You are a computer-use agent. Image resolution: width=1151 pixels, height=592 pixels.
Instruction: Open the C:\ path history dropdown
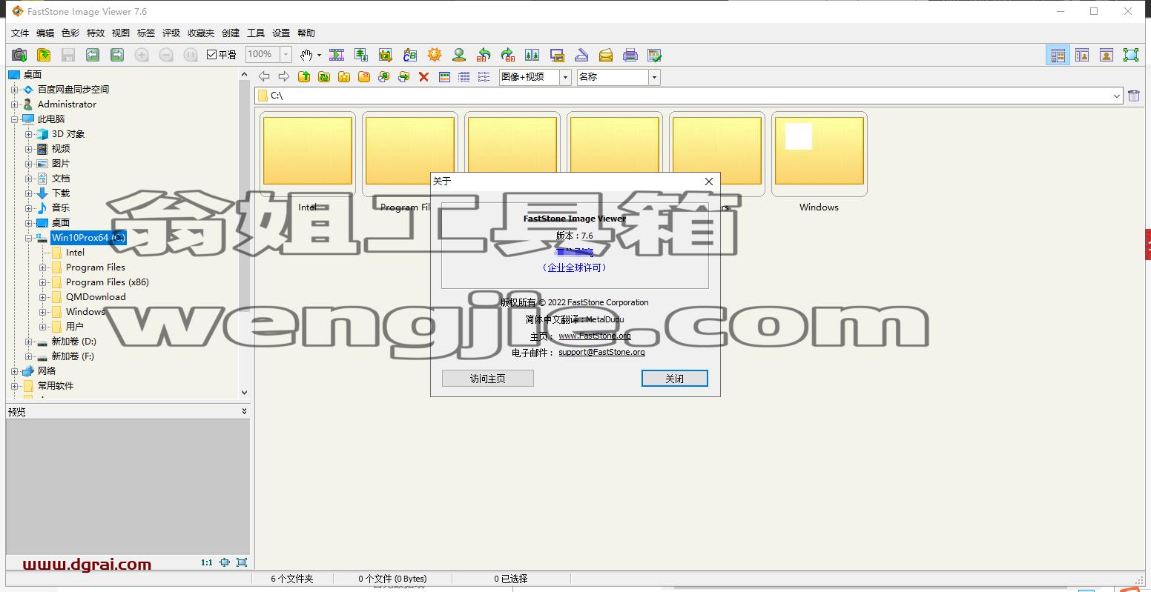[1117, 96]
